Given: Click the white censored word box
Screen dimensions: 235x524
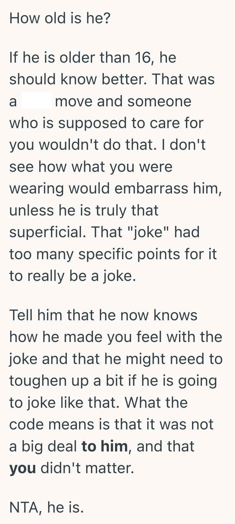Looking at the screenshot, I should pos(36,101).
